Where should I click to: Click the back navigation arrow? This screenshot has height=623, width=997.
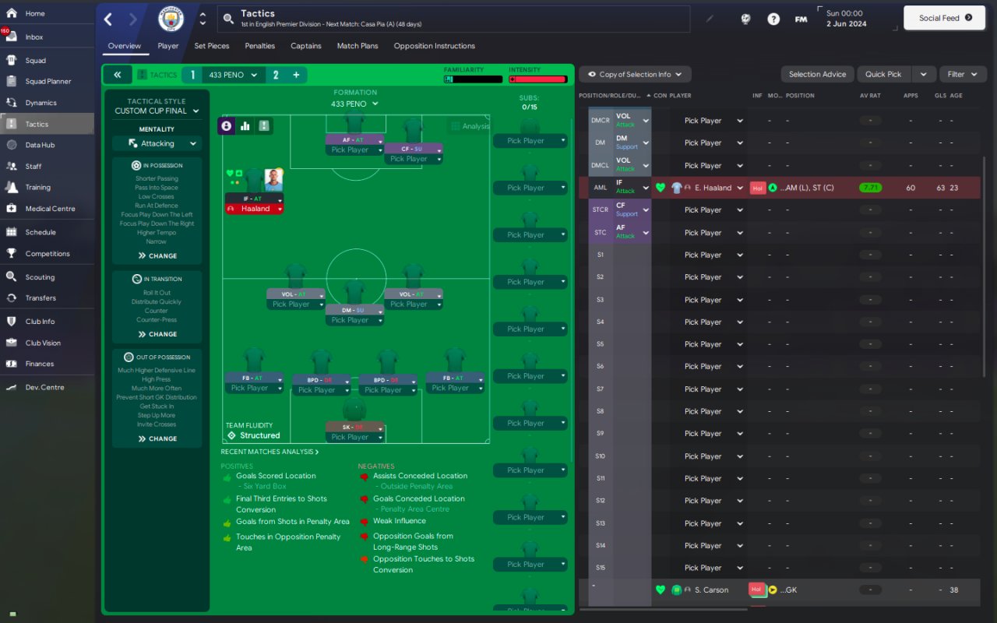coord(108,19)
